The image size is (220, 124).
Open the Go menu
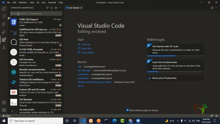tap(38, 2)
